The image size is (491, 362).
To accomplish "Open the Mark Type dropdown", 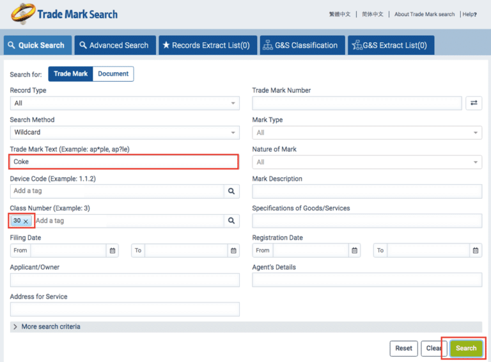I will pyautogui.click(x=367, y=132).
